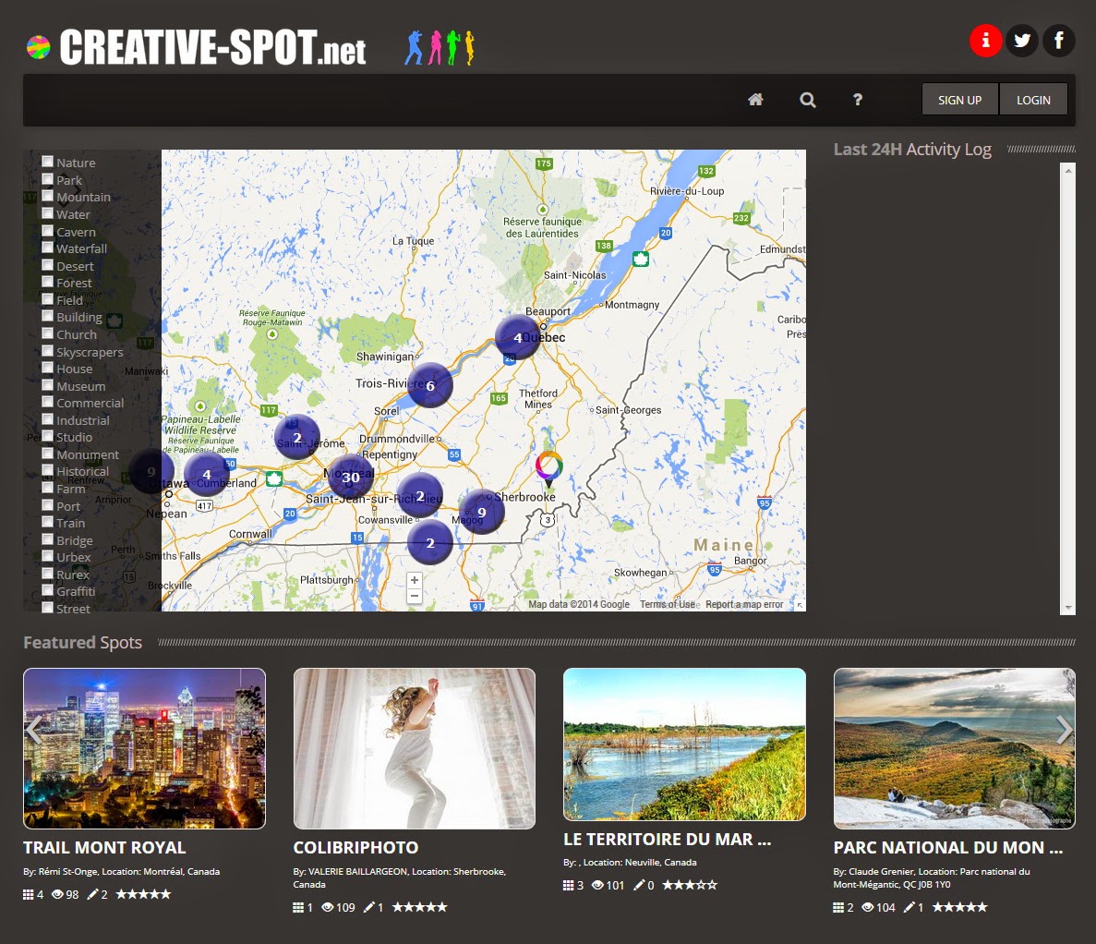1096x944 pixels.
Task: Click the cluster marker 4 at Quebec
Action: [x=517, y=337]
